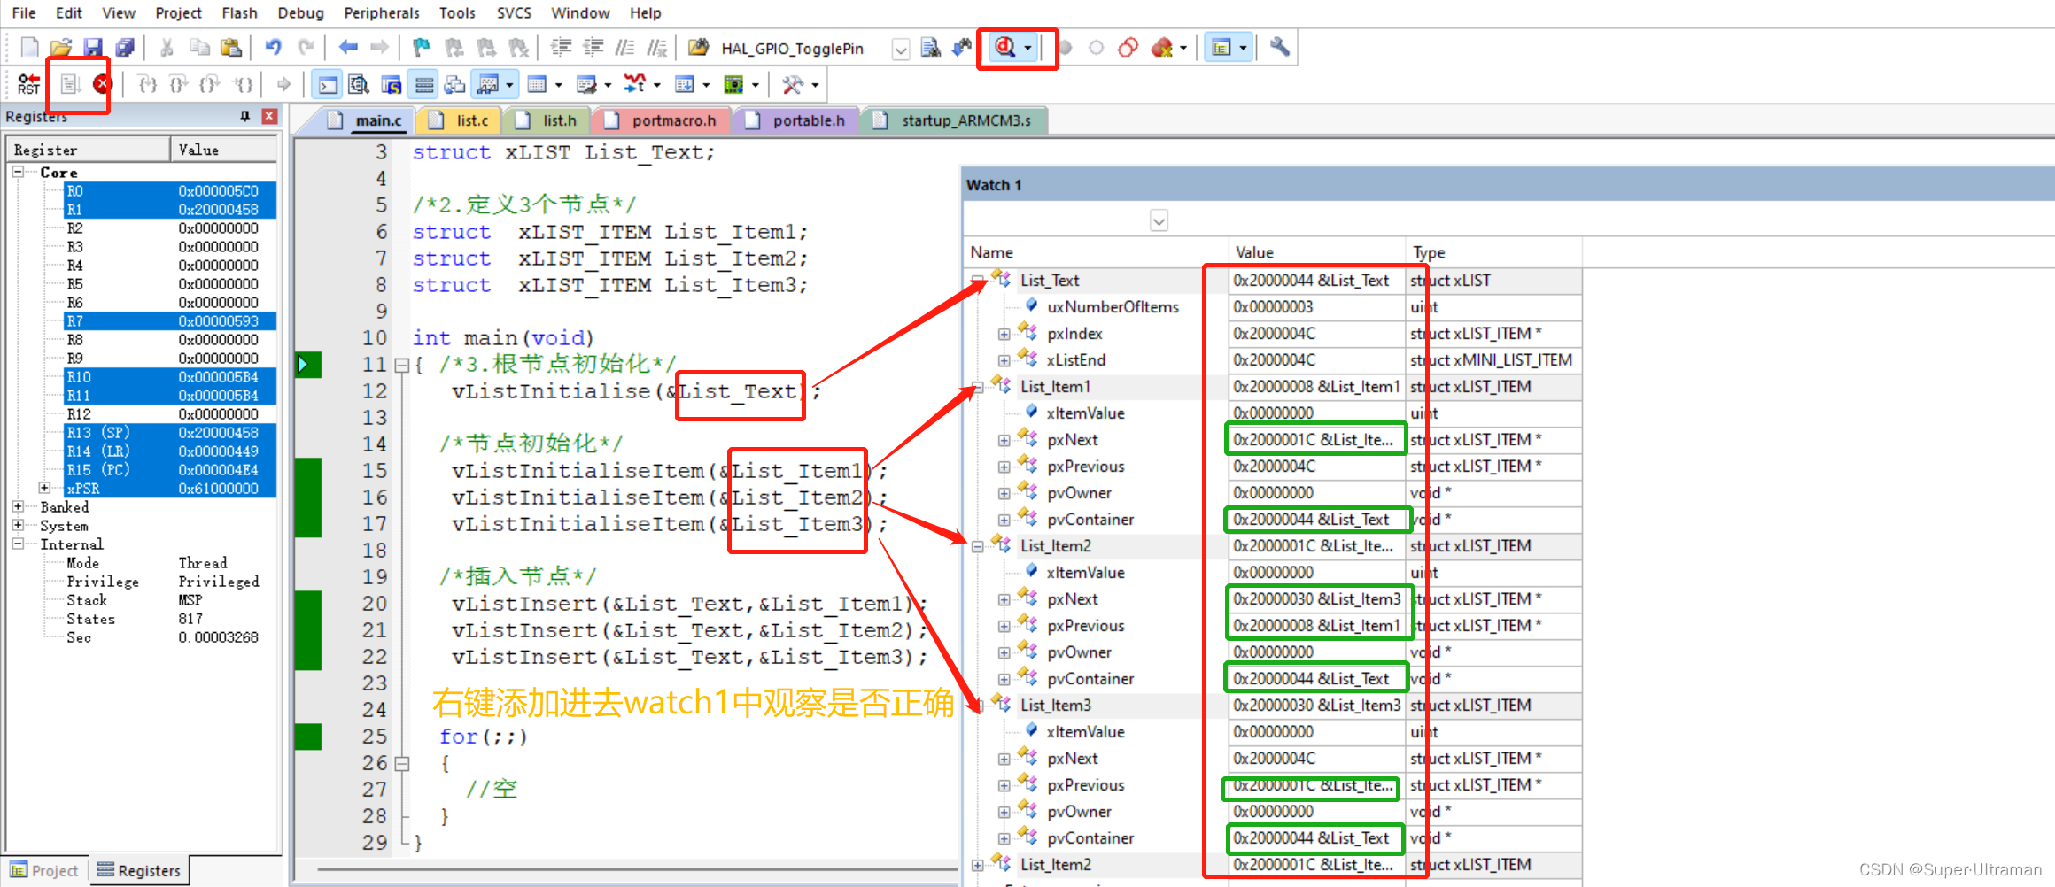Collapse the Core register group

point(18,172)
